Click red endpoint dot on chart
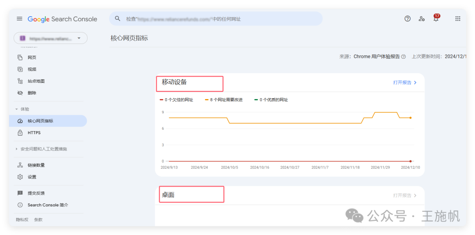Screen dimensions: 475x235 (x=410, y=161)
